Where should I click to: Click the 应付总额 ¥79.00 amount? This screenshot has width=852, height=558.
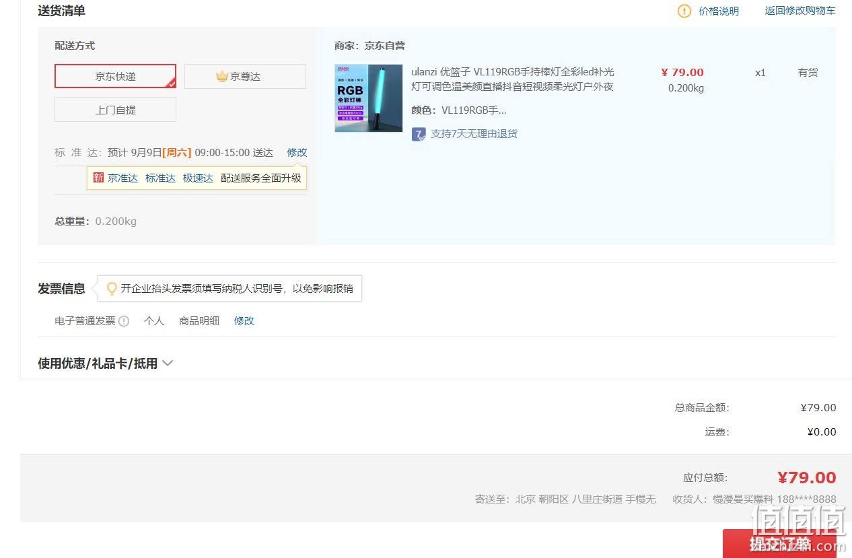[x=807, y=478]
